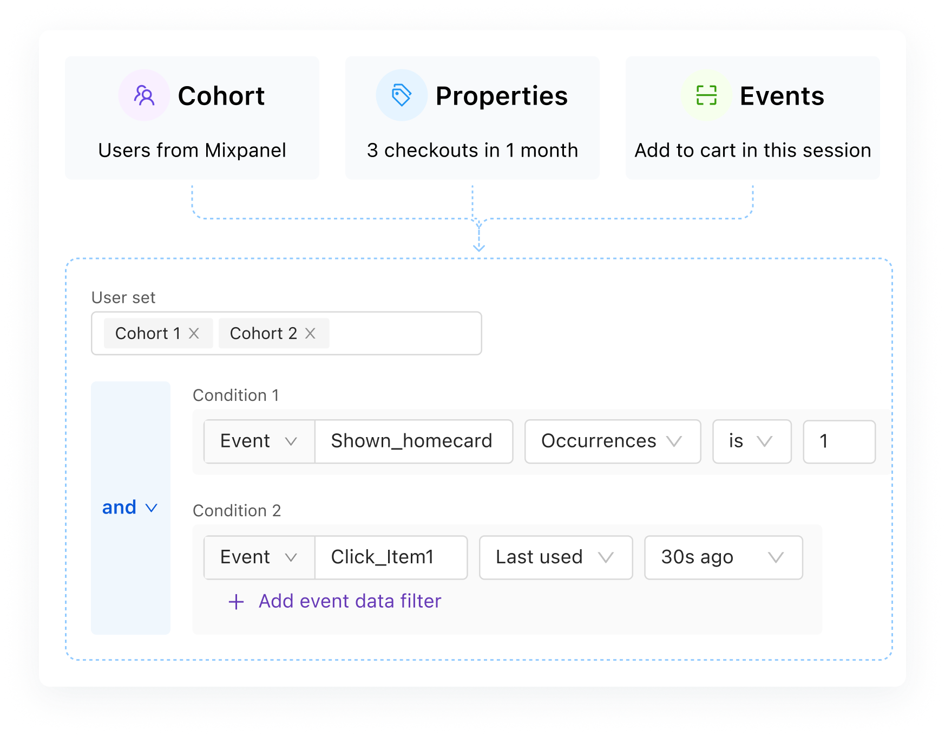
Task: Remove the Cohort 2 chip
Action: tap(311, 333)
